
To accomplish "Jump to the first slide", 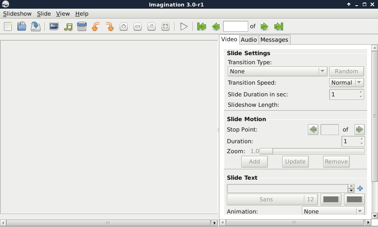I will point(201,27).
